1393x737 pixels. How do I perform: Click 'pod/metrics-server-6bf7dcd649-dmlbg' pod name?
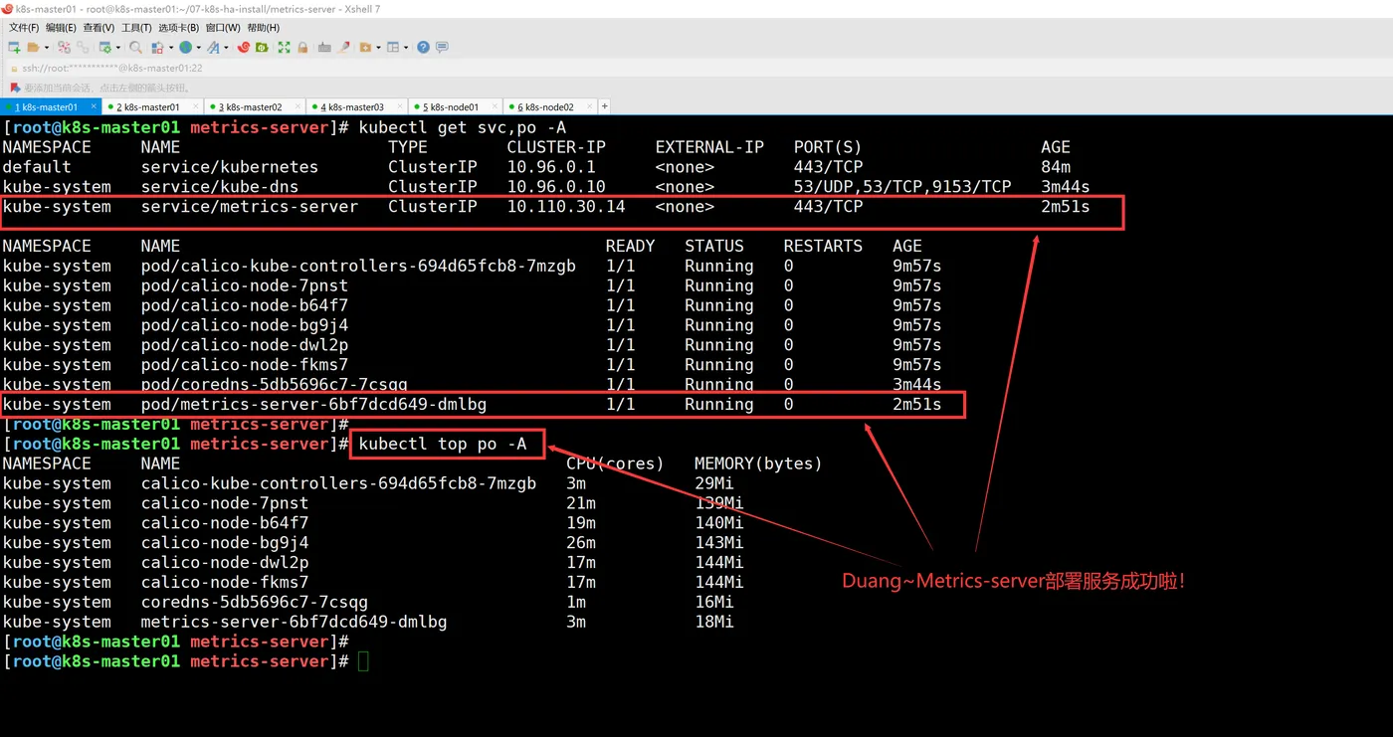click(313, 404)
